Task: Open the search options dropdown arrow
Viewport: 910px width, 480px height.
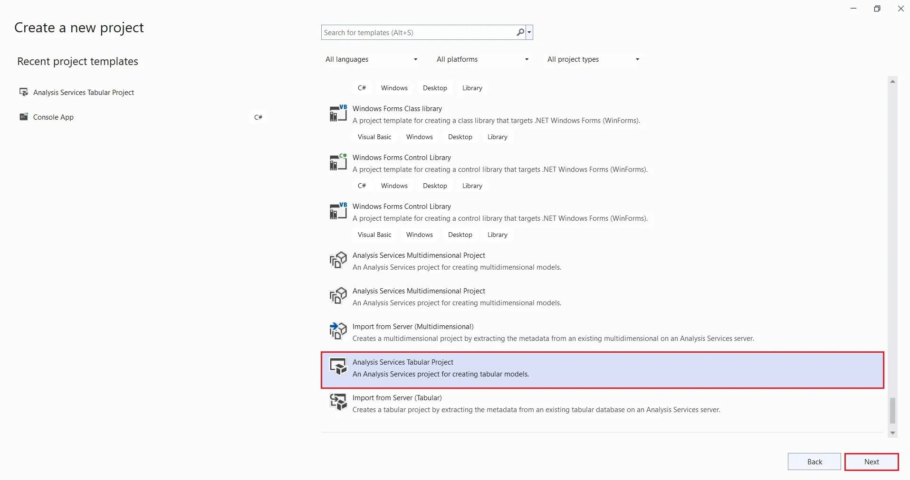Action: 529,33
